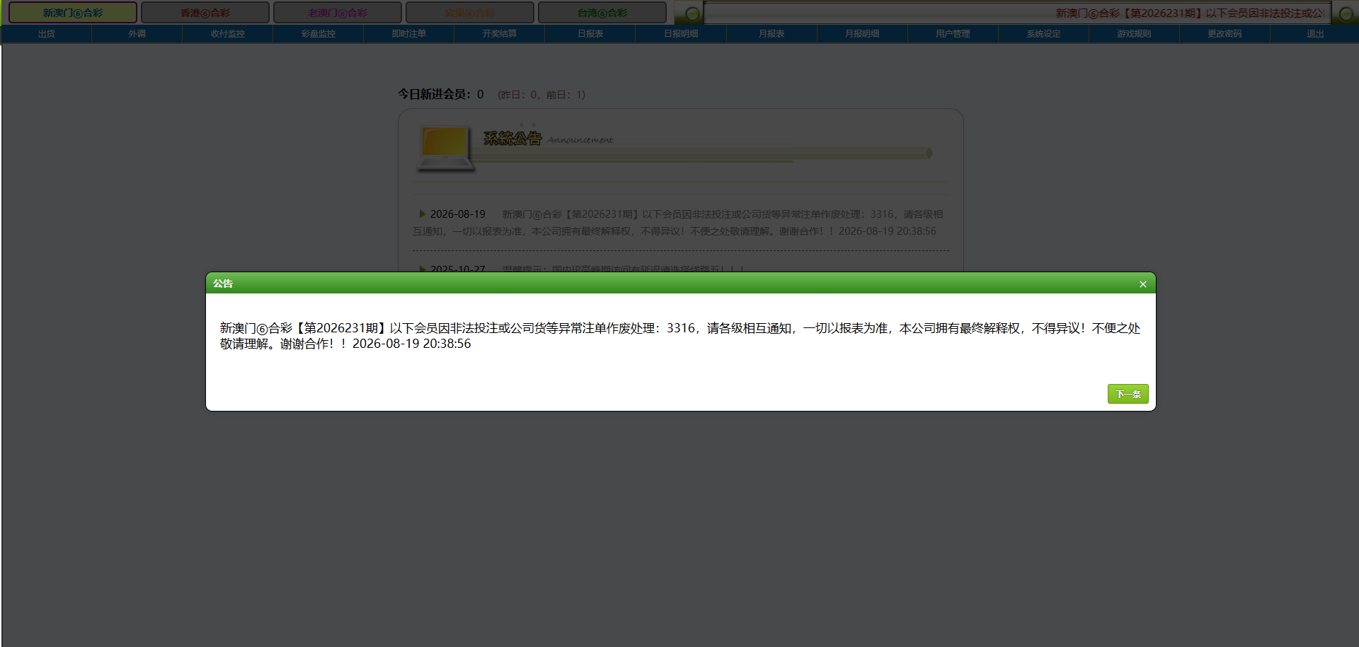Screen dimensions: 1359x647
Task: Click the arrow bullet before 2026-08-19
Action: click(423, 214)
